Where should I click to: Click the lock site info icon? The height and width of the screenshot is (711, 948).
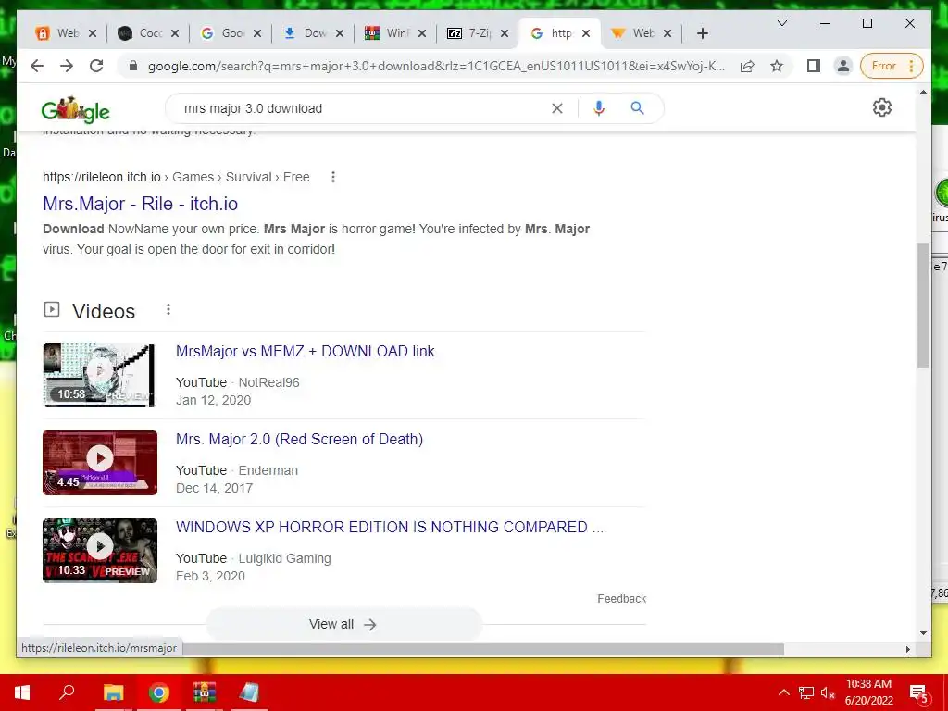(133, 66)
